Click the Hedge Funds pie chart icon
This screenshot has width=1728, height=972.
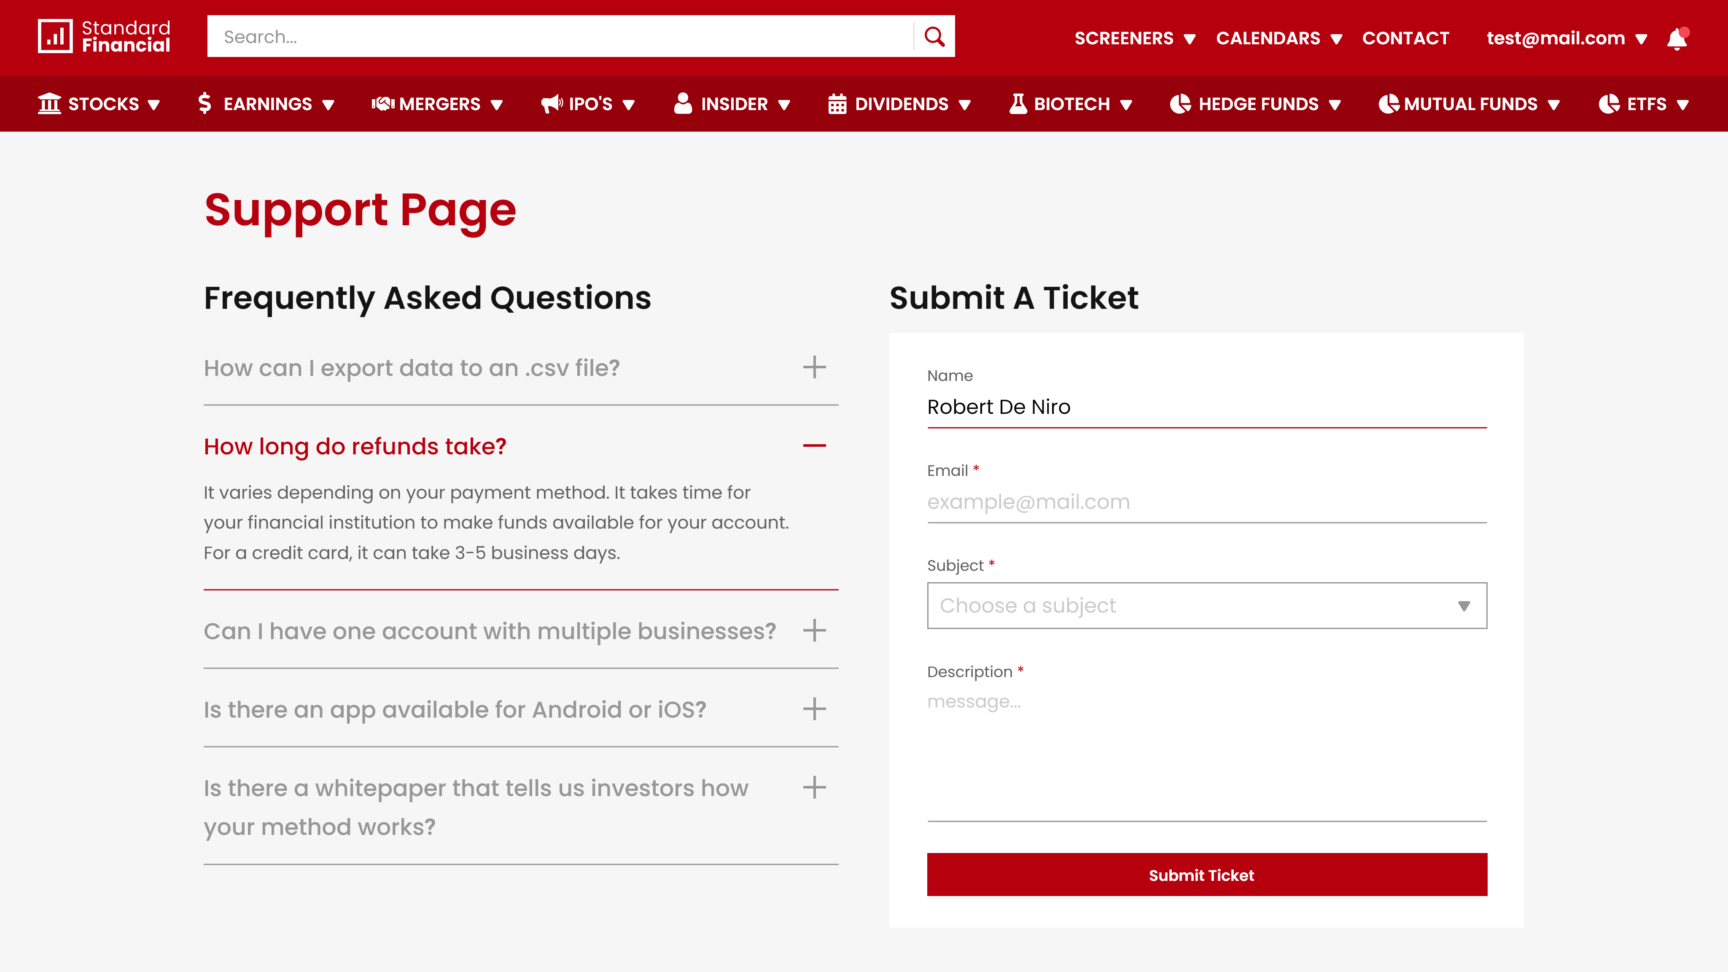pos(1180,103)
